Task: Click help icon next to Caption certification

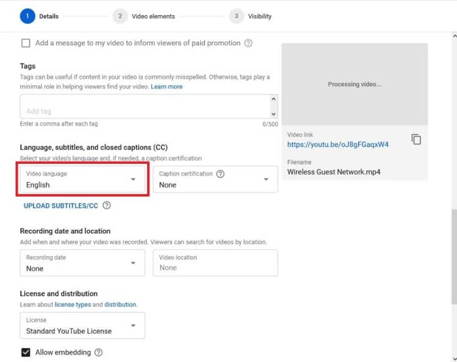Action: pos(220,174)
